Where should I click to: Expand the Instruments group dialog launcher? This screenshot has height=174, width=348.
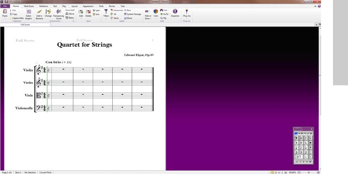73,21
